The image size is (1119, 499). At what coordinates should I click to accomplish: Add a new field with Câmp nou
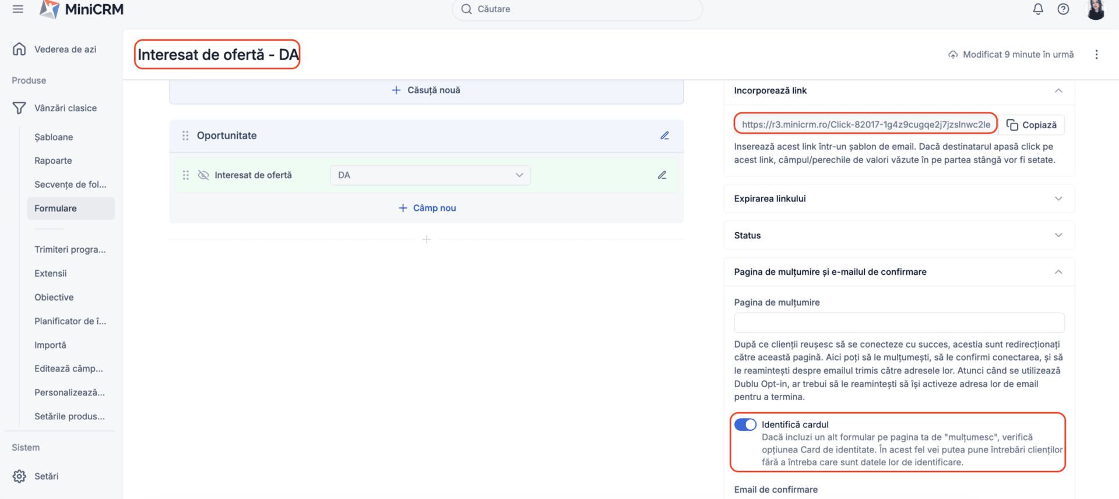point(427,208)
